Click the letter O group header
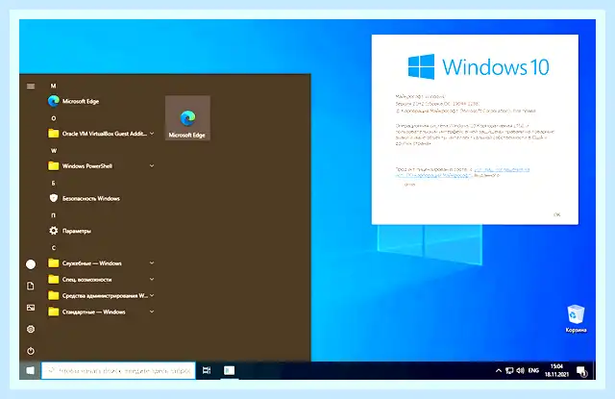The width and height of the screenshot is (615, 399). click(54, 118)
